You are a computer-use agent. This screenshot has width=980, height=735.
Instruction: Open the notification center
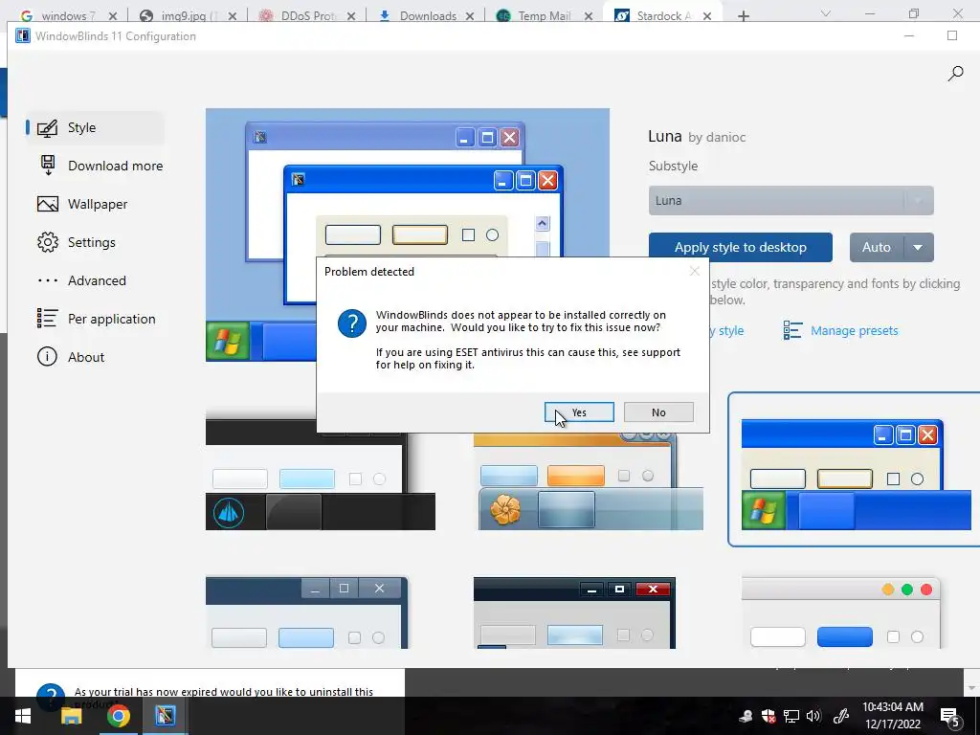[x=950, y=718]
